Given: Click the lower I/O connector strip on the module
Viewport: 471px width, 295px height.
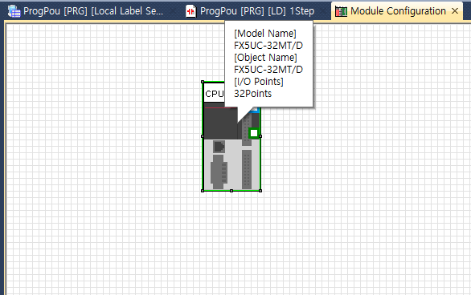Looking at the screenshot, I should (247, 169).
